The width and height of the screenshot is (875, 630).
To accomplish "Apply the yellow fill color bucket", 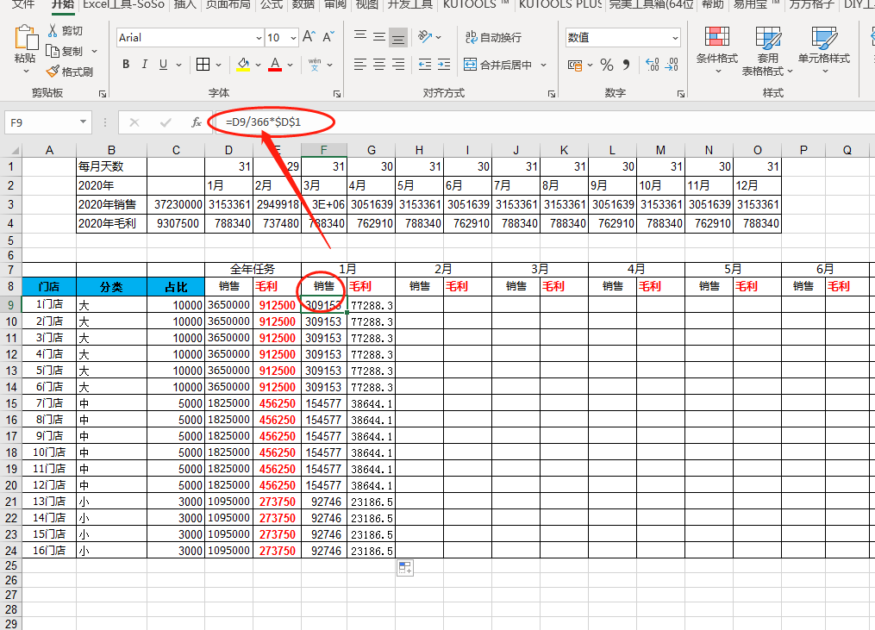I will [243, 65].
